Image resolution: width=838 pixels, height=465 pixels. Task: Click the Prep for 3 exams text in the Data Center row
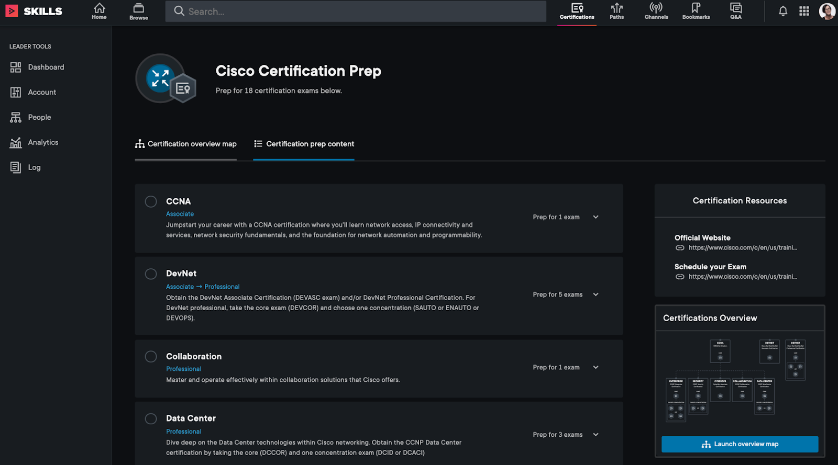pos(558,435)
